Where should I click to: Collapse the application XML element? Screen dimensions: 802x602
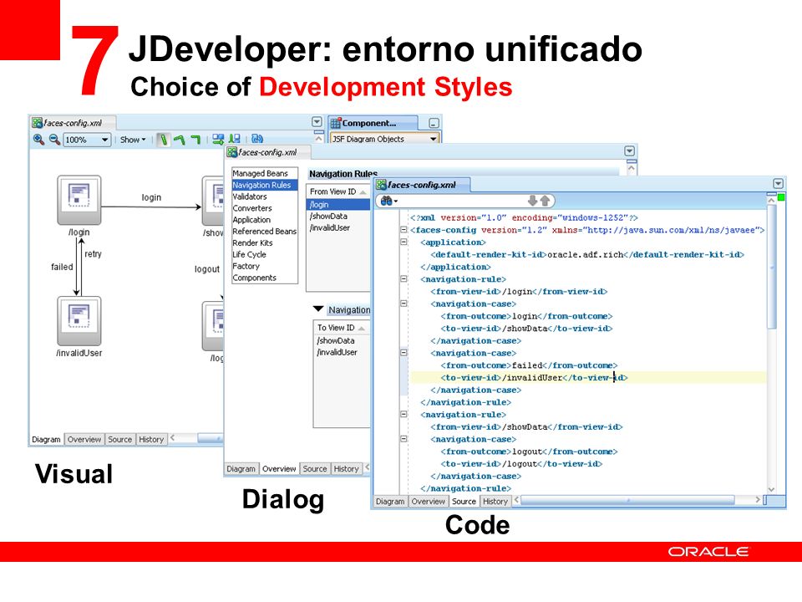click(404, 242)
